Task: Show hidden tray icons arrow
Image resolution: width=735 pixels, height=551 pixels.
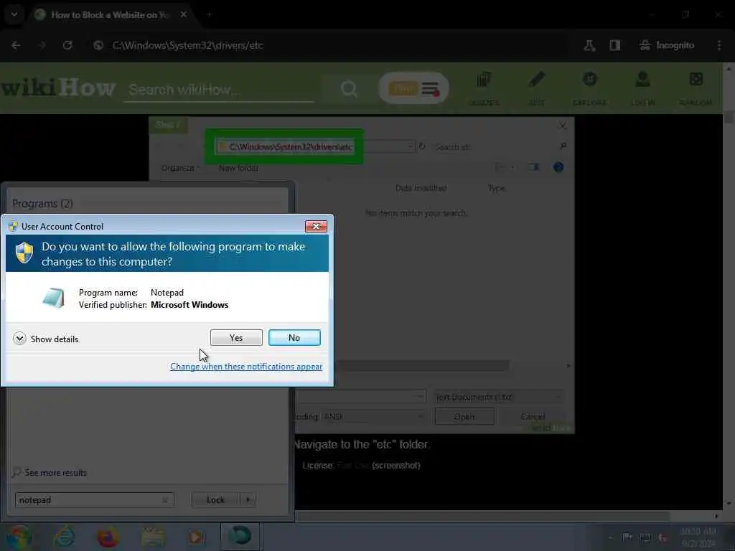Action: [610, 537]
